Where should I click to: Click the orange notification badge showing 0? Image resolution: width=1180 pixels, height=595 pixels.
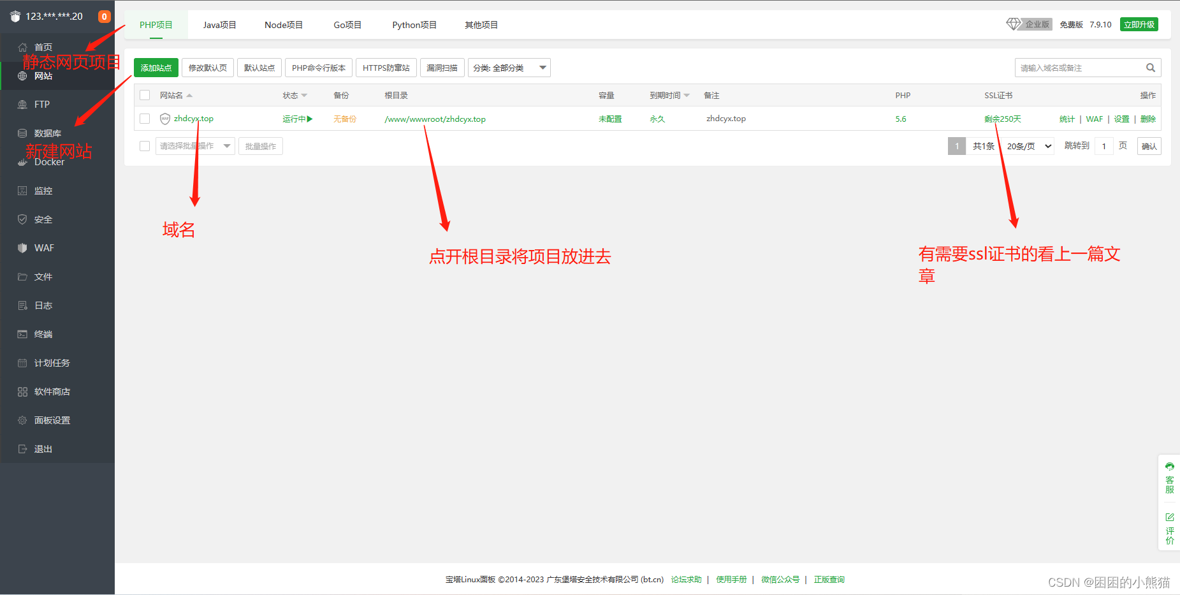105,17
